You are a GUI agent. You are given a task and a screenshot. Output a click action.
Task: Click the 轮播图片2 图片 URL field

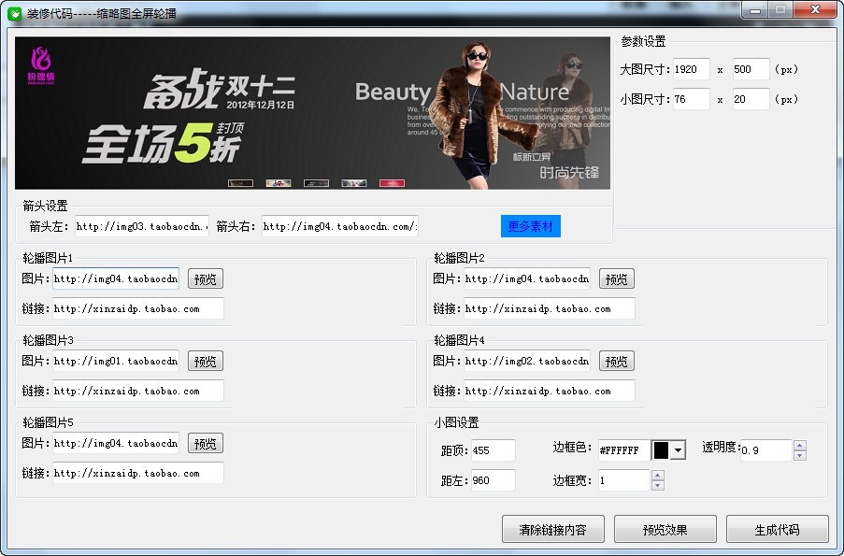click(x=527, y=278)
